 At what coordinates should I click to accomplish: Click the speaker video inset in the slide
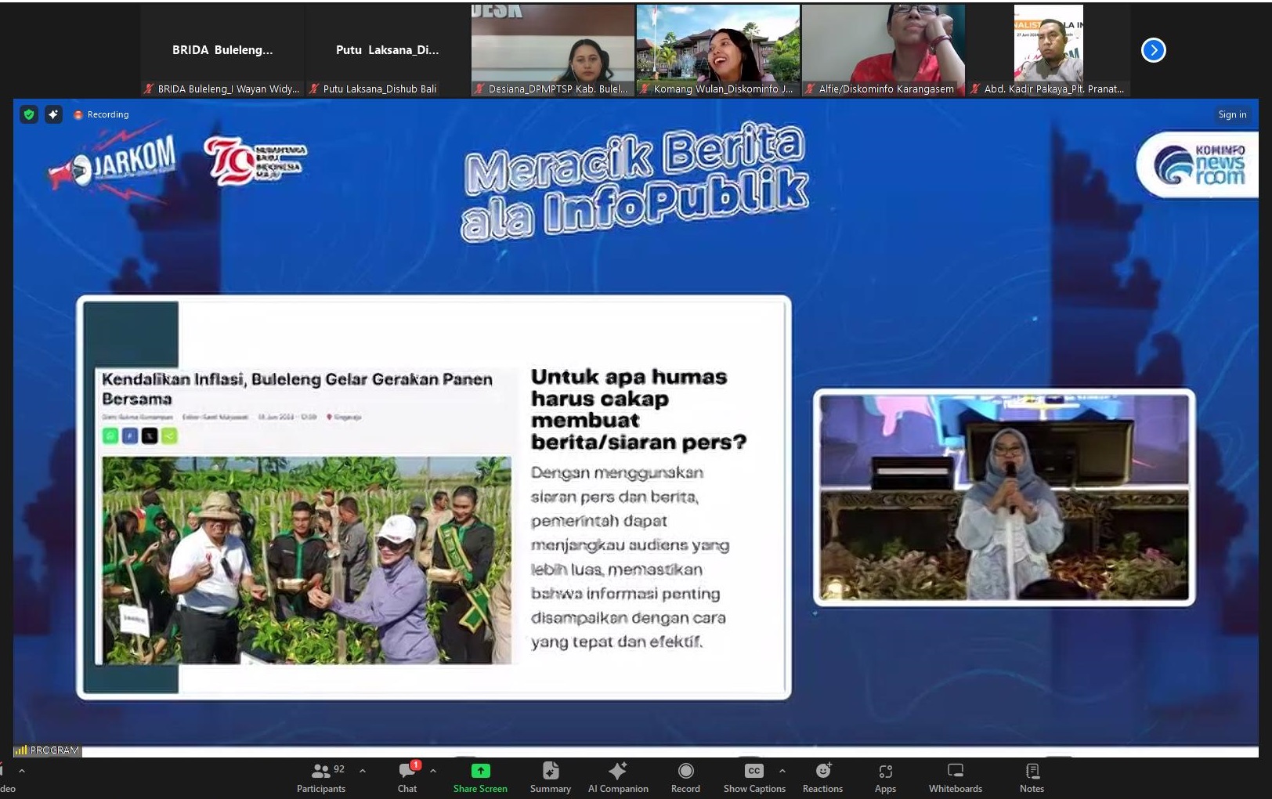pos(1004,497)
